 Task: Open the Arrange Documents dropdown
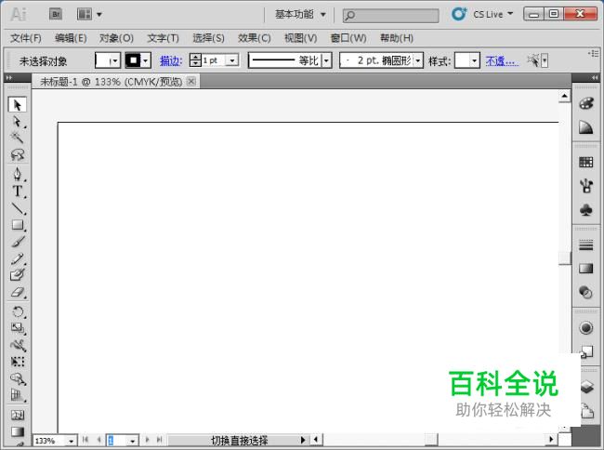tap(89, 14)
